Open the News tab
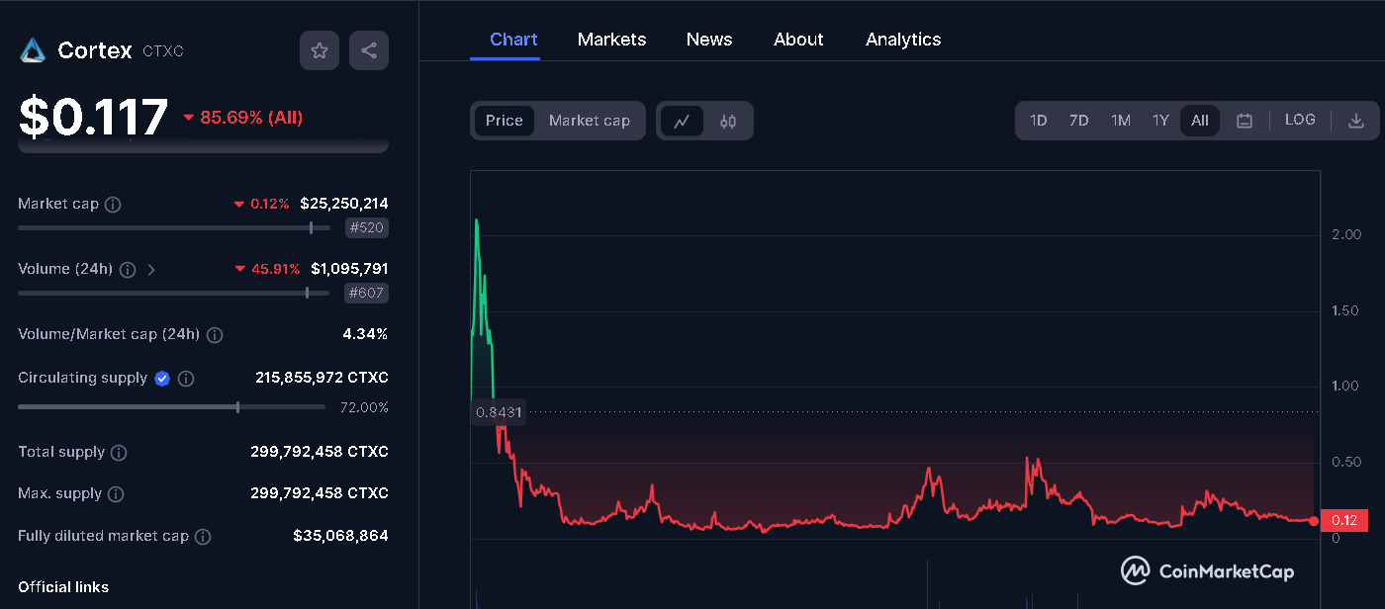 coord(709,40)
